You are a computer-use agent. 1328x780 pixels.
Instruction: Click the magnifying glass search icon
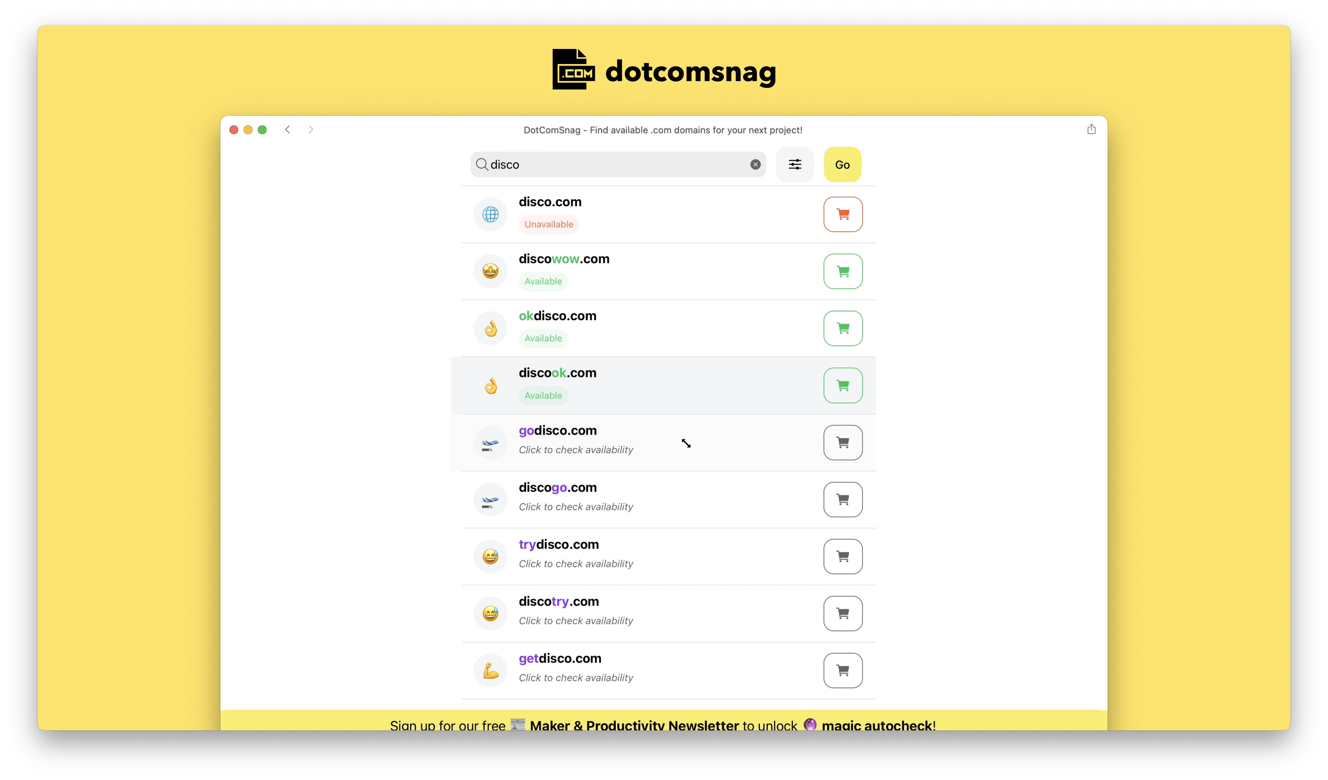(482, 164)
